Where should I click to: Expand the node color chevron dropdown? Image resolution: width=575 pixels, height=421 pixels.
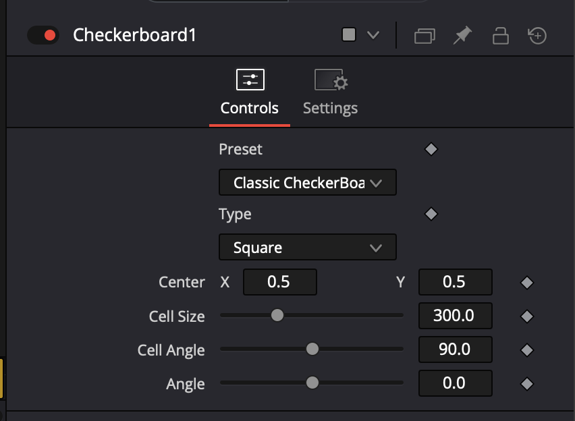click(x=373, y=35)
